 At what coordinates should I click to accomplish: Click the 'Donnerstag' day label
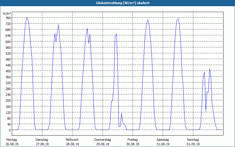coord(103,140)
